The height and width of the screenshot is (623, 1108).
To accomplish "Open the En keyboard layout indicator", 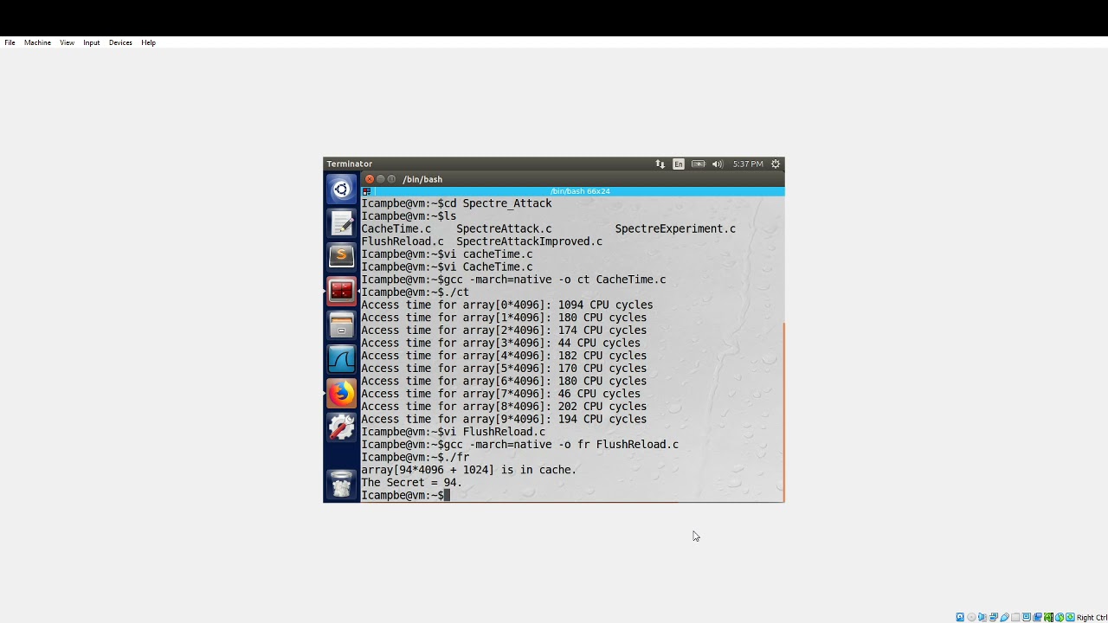I will click(x=678, y=164).
